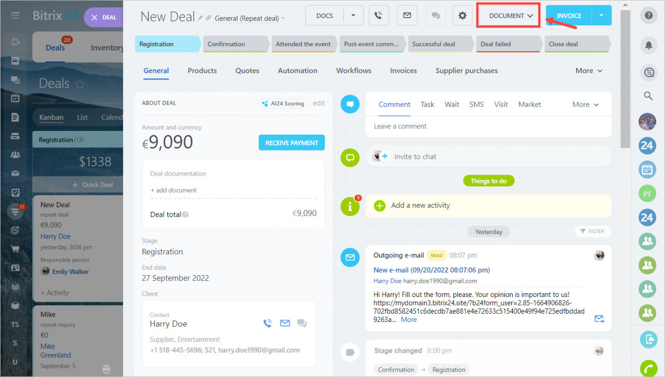This screenshot has height=377, width=665.
Task: Expand email text with More link
Action: point(409,319)
